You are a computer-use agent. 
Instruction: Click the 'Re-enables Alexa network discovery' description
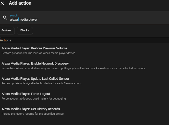74,68
